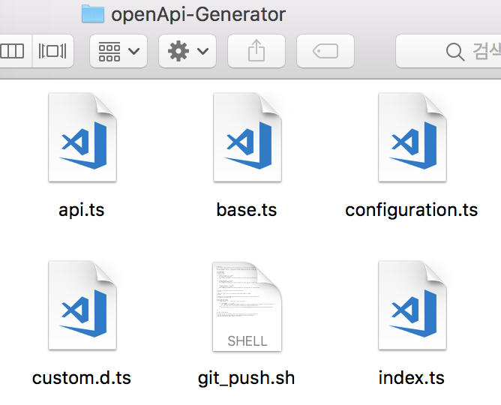Click the git_push.sh file name
The image size is (501, 405).
point(246,379)
